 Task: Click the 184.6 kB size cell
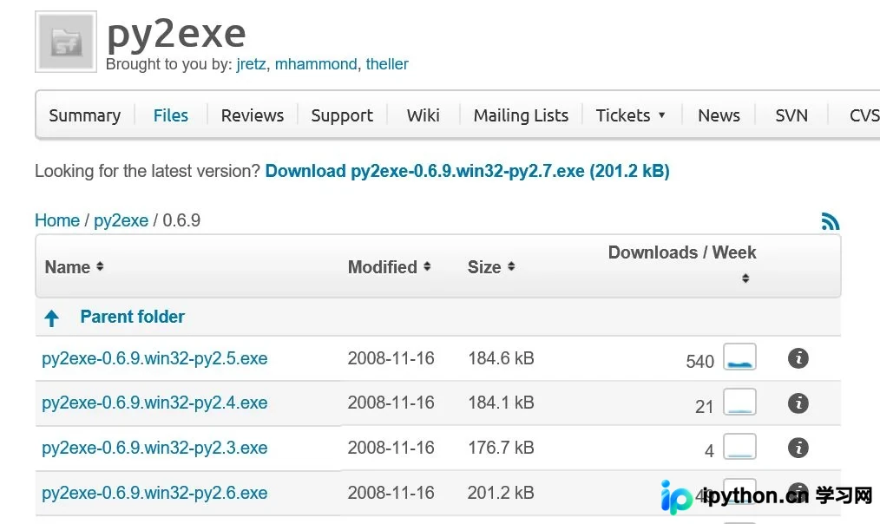pyautogui.click(x=501, y=358)
